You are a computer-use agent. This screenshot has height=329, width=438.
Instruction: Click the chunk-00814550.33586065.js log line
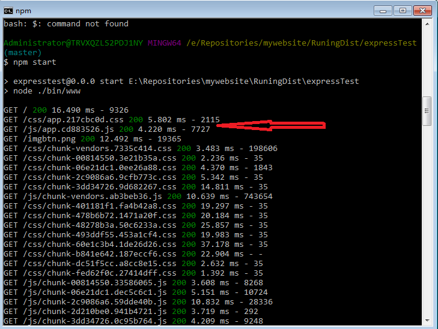coord(133,283)
